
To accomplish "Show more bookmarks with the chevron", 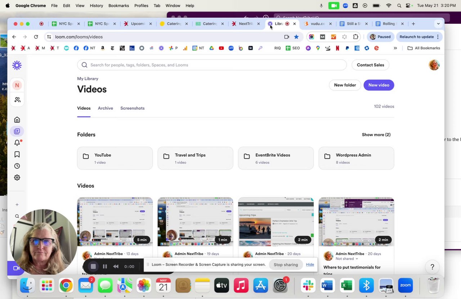I will (395, 48).
